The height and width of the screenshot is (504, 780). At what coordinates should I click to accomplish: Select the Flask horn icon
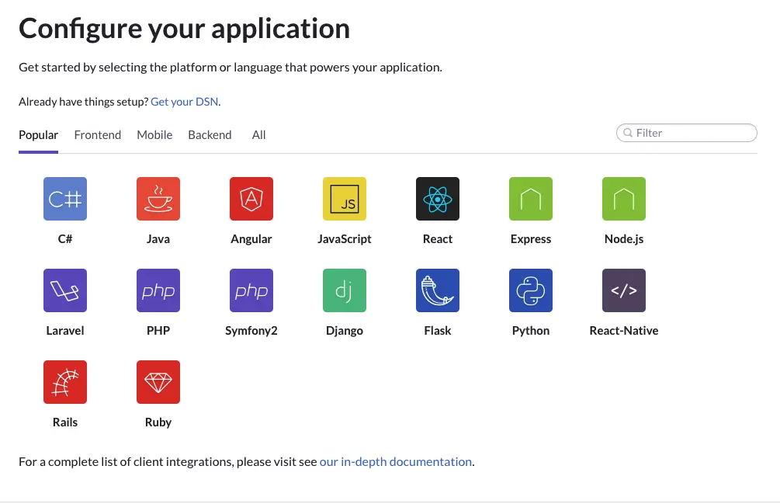[x=438, y=290]
